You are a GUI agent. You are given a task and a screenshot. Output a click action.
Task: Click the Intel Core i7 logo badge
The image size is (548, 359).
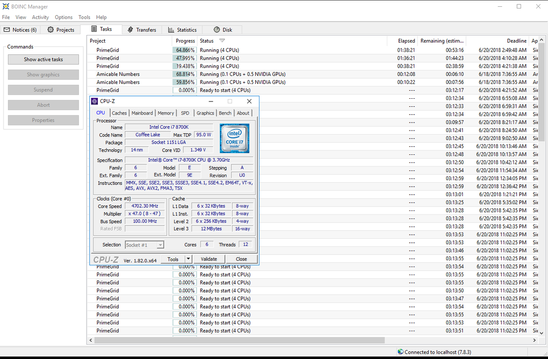point(234,138)
